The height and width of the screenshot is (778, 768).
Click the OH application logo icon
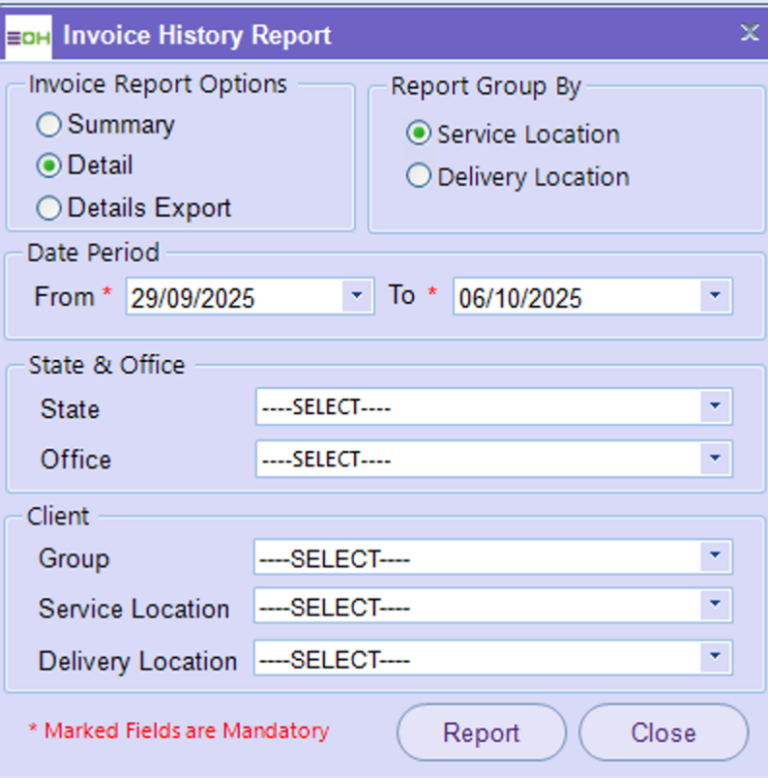tap(28, 37)
